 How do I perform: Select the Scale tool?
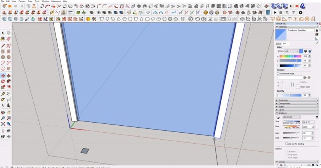pos(3,87)
